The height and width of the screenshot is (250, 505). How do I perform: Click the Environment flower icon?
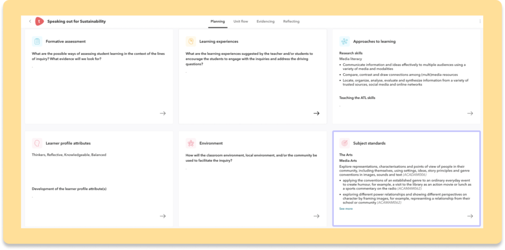(191, 143)
